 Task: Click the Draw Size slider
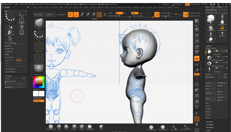171,16
